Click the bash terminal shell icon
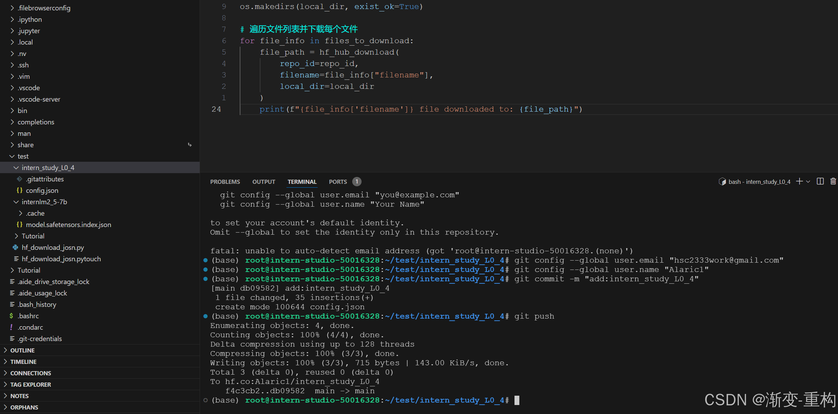The height and width of the screenshot is (414, 838). click(x=722, y=182)
